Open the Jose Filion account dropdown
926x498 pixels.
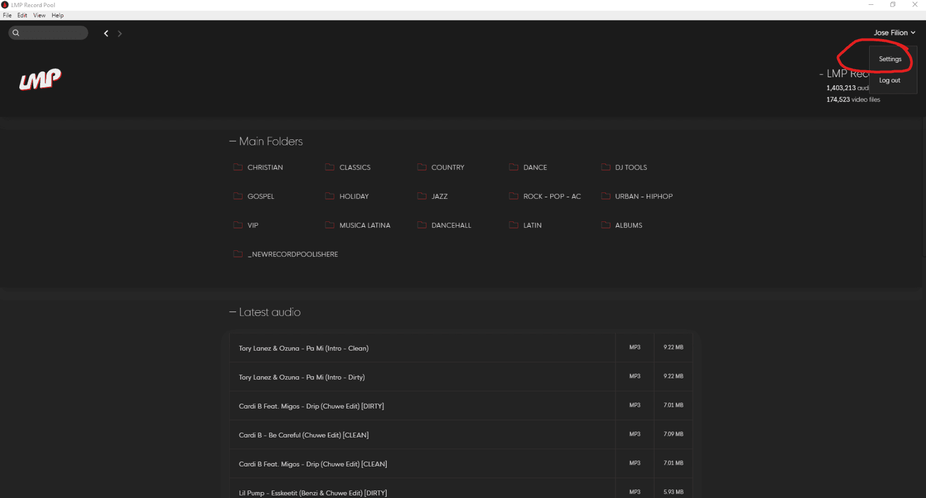point(894,33)
